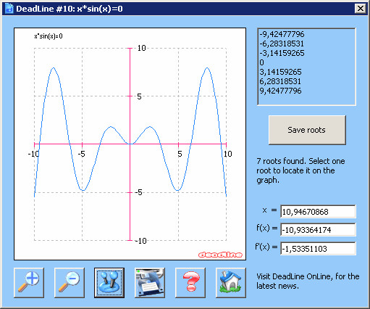The image size is (370, 309).
Task: Click the f'(x) derivative value field
Action: tap(318, 248)
